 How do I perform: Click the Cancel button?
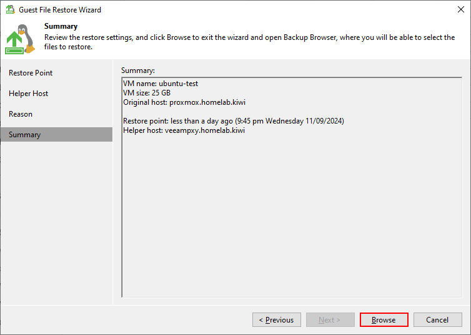[x=437, y=320]
